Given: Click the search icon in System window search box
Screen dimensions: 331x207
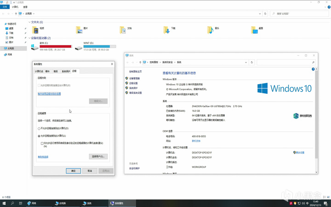Looking at the screenshot, I should [x=313, y=62].
